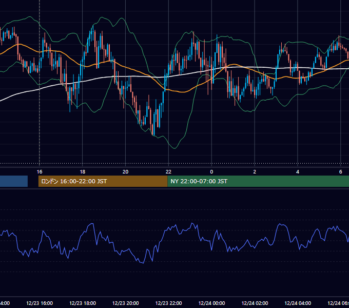The image size is (349, 308).
Task: Click the 12/24 04:00 date label
Action: pos(298,303)
